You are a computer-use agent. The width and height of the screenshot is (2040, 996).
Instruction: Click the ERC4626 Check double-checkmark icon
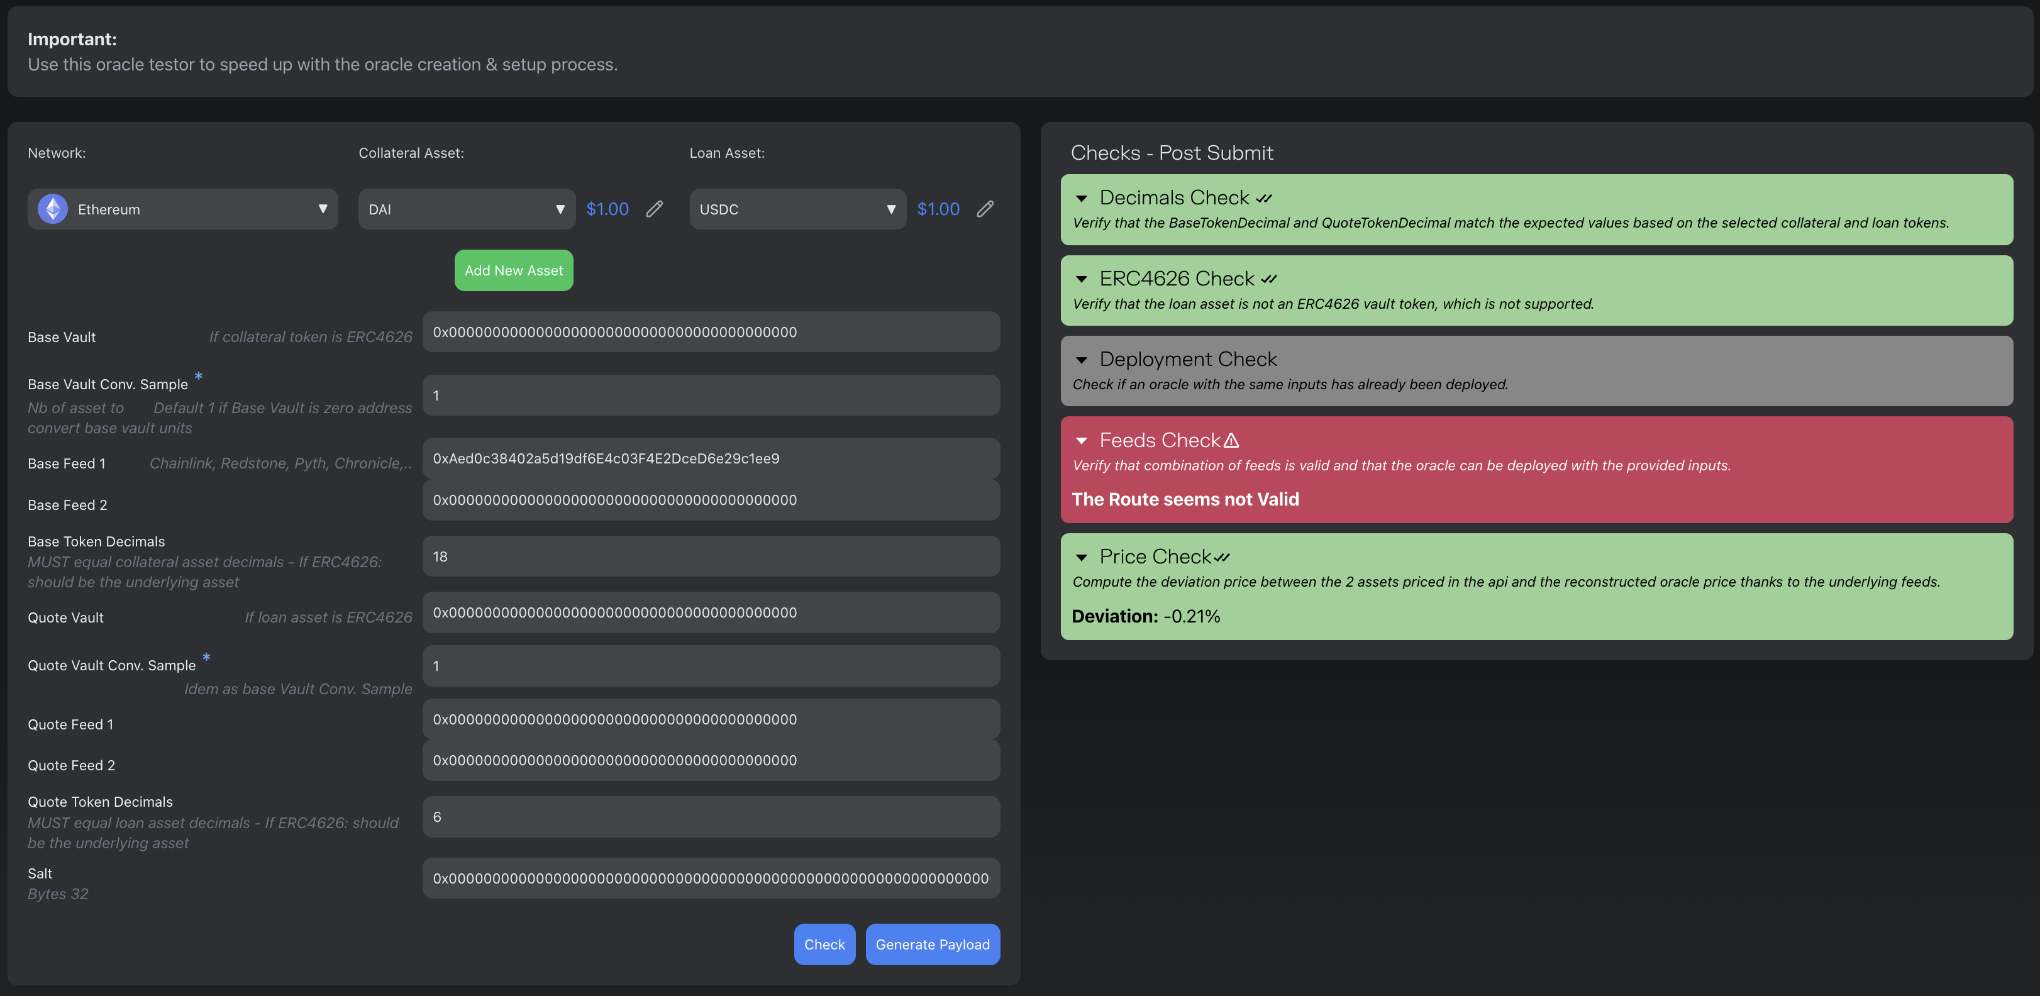(1270, 279)
